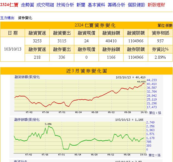The width and height of the screenshot is (173, 162).
Task: Click the 日期 column header
Action: [13, 33]
